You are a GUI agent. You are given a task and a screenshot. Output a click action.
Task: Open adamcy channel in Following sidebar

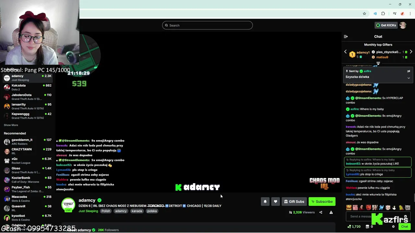point(28,78)
